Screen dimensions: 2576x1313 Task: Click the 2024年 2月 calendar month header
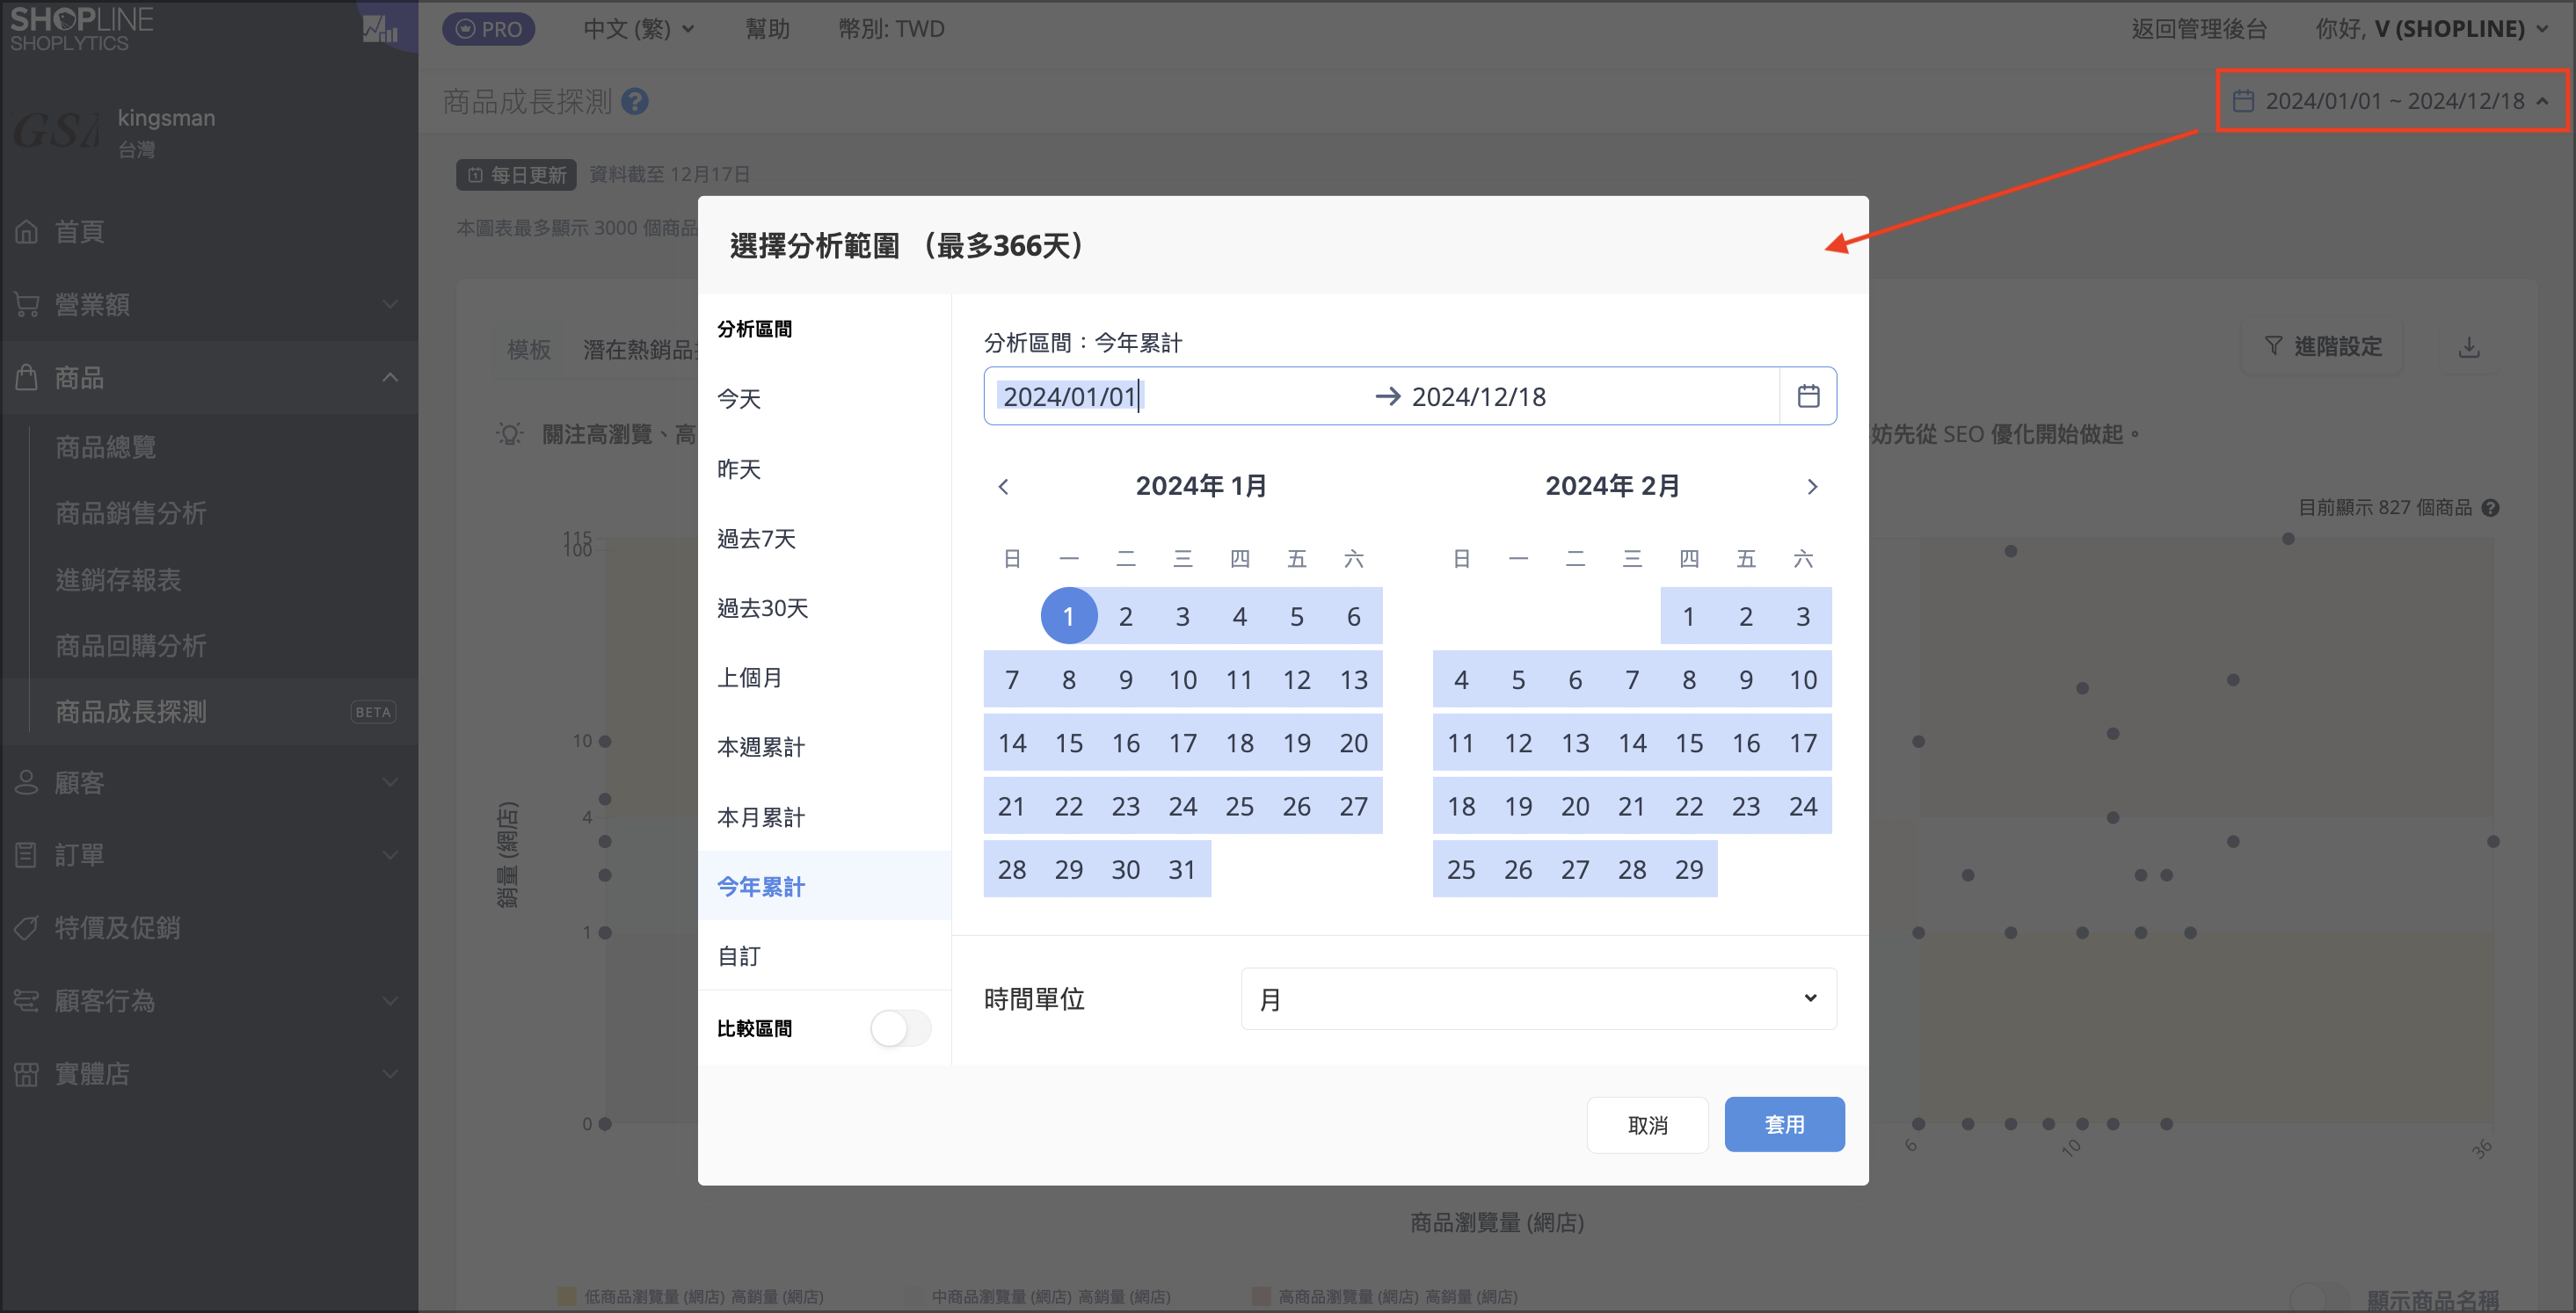pos(1612,486)
